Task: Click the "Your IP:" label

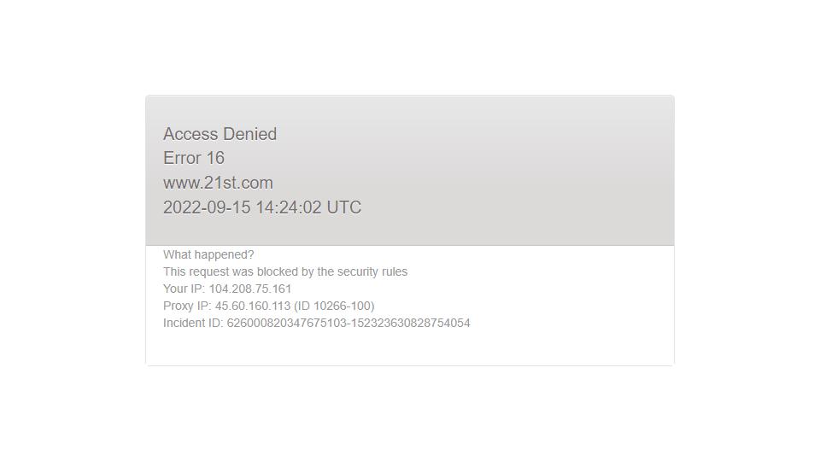Action: pos(184,289)
